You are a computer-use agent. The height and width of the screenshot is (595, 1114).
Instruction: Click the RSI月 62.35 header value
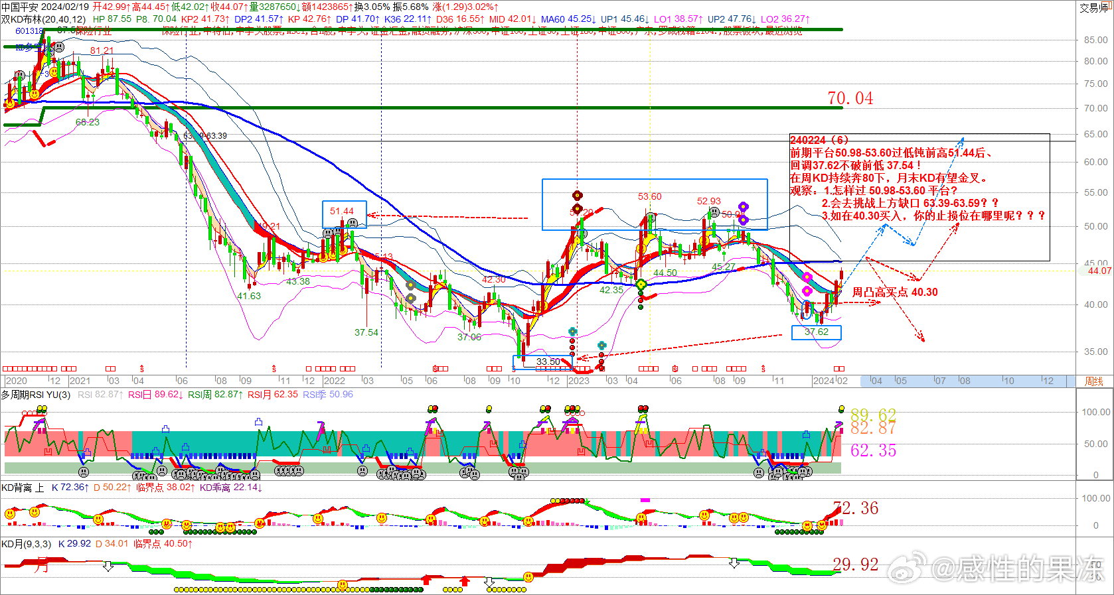point(273,395)
